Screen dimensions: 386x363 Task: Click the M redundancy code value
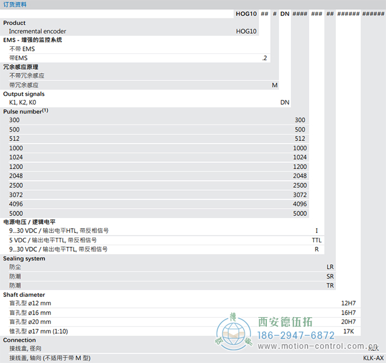point(275,85)
